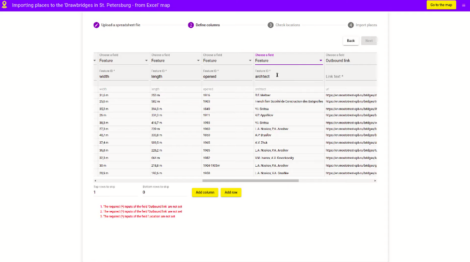The width and height of the screenshot is (470, 262).
Task: Click the map pin logo icon
Action: (4, 5)
